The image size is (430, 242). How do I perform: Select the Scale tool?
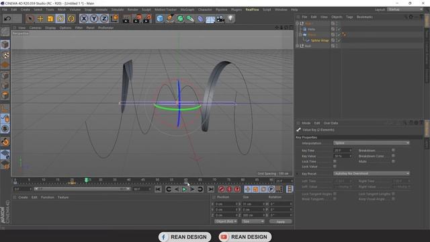pyautogui.click(x=50, y=19)
